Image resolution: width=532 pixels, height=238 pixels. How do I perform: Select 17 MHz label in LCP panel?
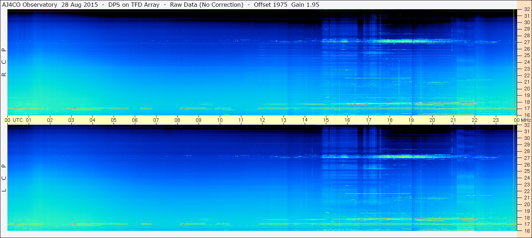pos(526,224)
